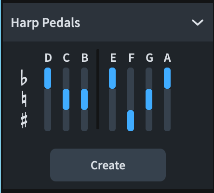Click the sharp accidental symbol
Image resolution: width=214 pixels, height=193 pixels.
[x=24, y=120]
